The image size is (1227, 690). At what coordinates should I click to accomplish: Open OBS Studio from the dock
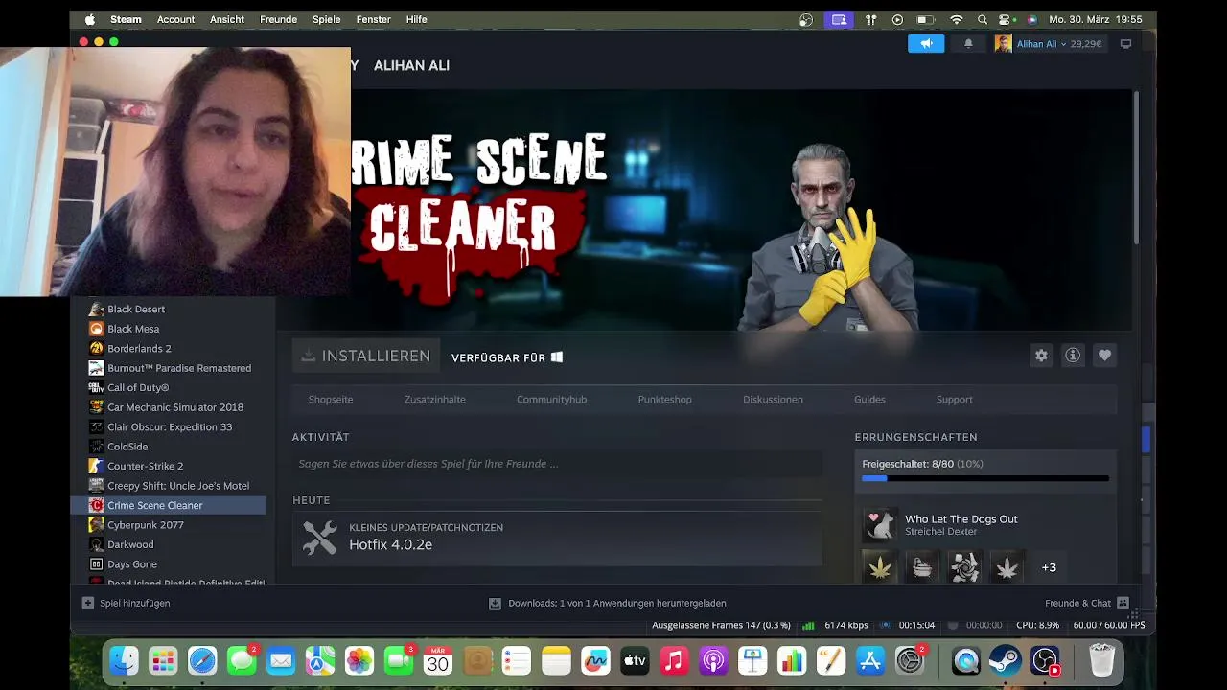point(1045,660)
